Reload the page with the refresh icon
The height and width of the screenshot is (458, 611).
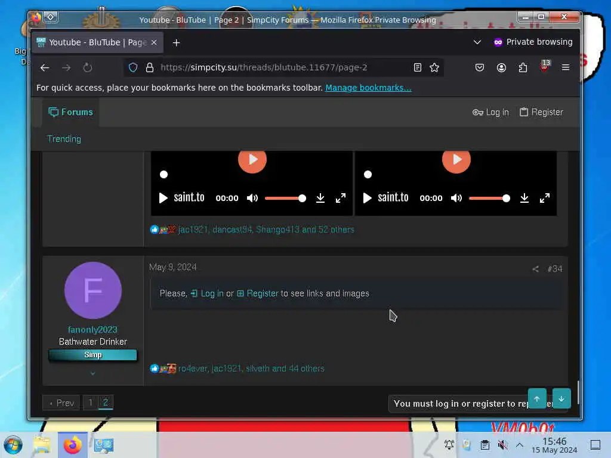coord(88,68)
